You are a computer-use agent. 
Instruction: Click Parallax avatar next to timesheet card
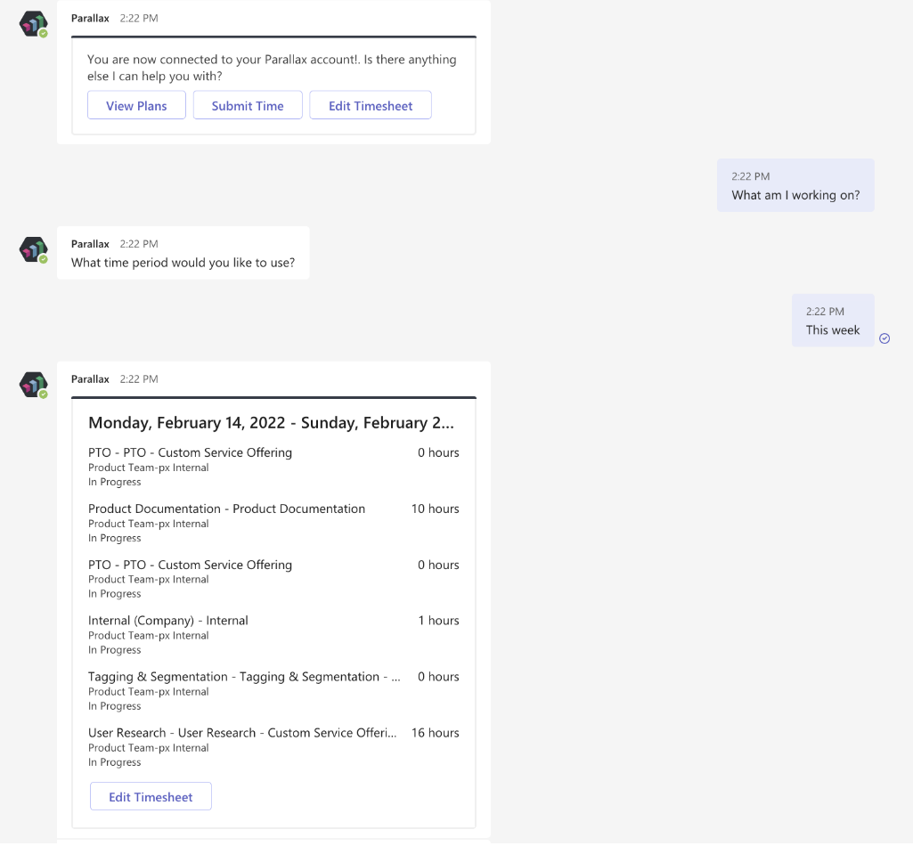(x=33, y=385)
